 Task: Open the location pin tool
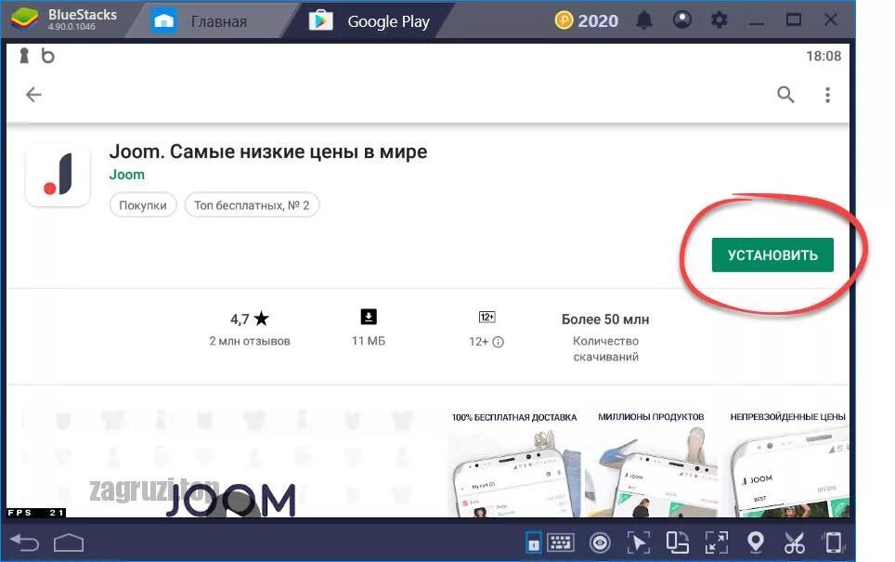(x=756, y=542)
